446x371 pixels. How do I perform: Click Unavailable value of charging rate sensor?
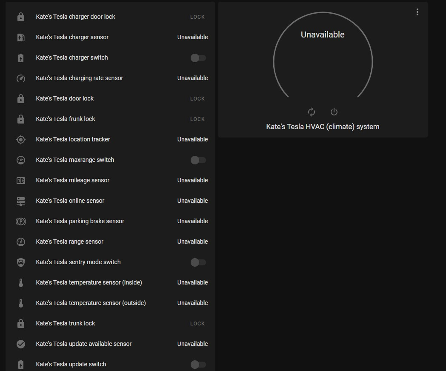192,78
